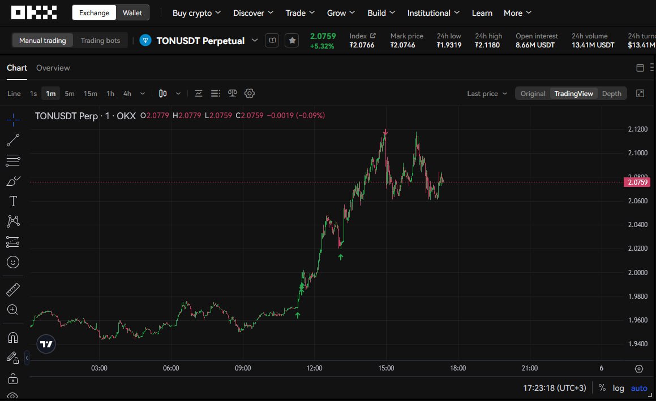Open the chart patterns tool
This screenshot has width=656, height=401.
tap(13, 221)
